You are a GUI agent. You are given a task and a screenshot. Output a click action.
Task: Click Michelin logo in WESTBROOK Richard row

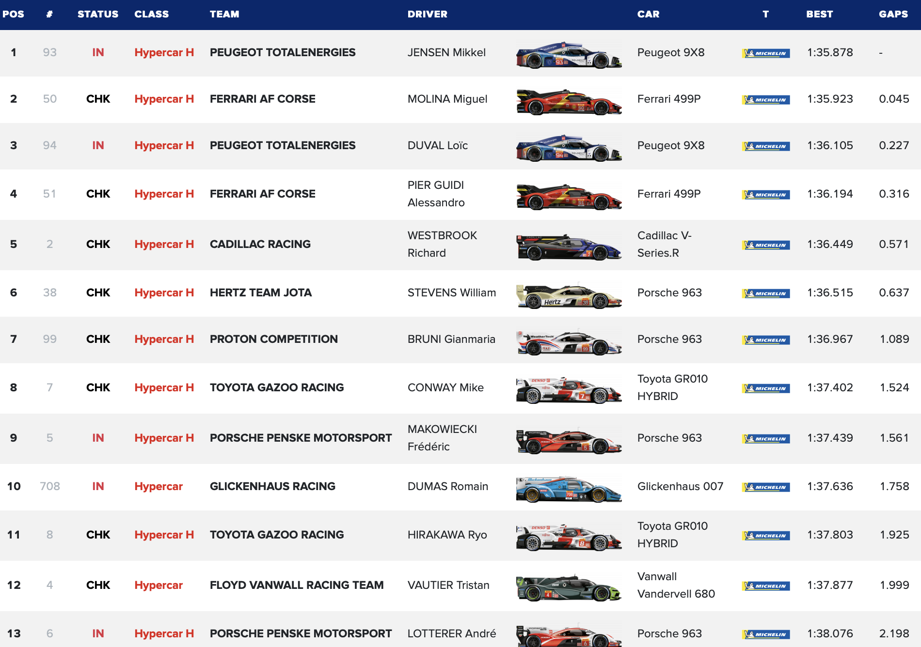[x=766, y=245]
